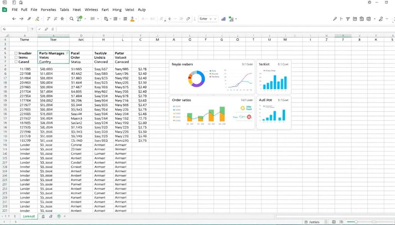Expand the alignment dropdown arrow
The image size is (395, 225).
120,19
